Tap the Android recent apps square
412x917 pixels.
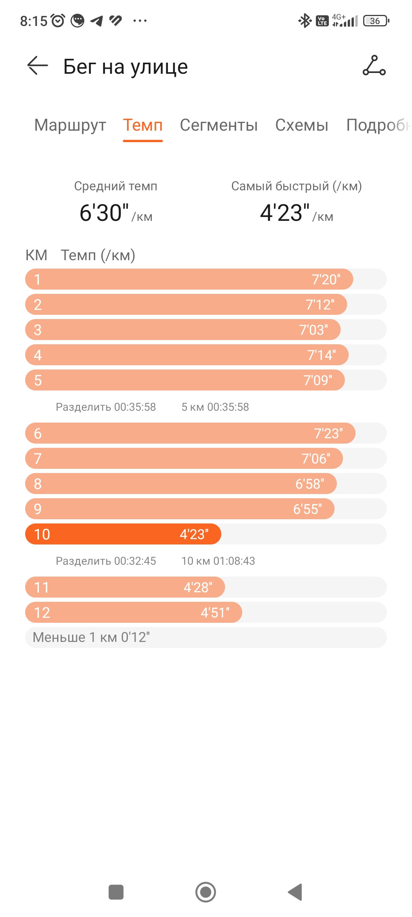(116, 892)
